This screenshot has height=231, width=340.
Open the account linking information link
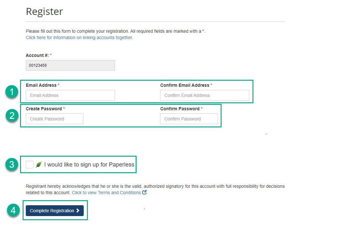(x=79, y=37)
